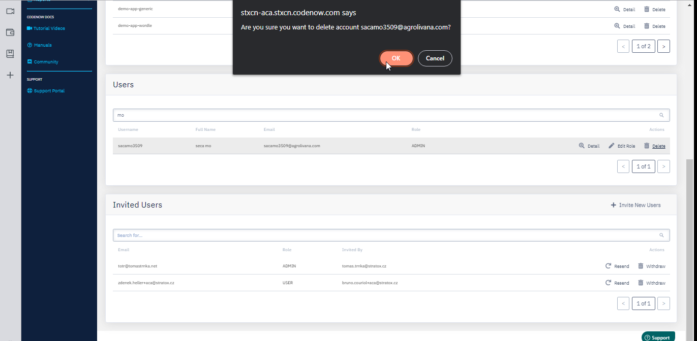Focus the Users search field containing 'mo'
Image resolution: width=697 pixels, height=341 pixels.
(391, 115)
